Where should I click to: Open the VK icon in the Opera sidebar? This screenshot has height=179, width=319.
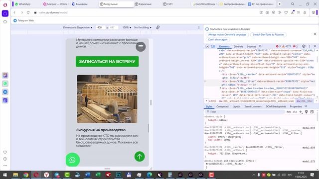tap(5, 92)
